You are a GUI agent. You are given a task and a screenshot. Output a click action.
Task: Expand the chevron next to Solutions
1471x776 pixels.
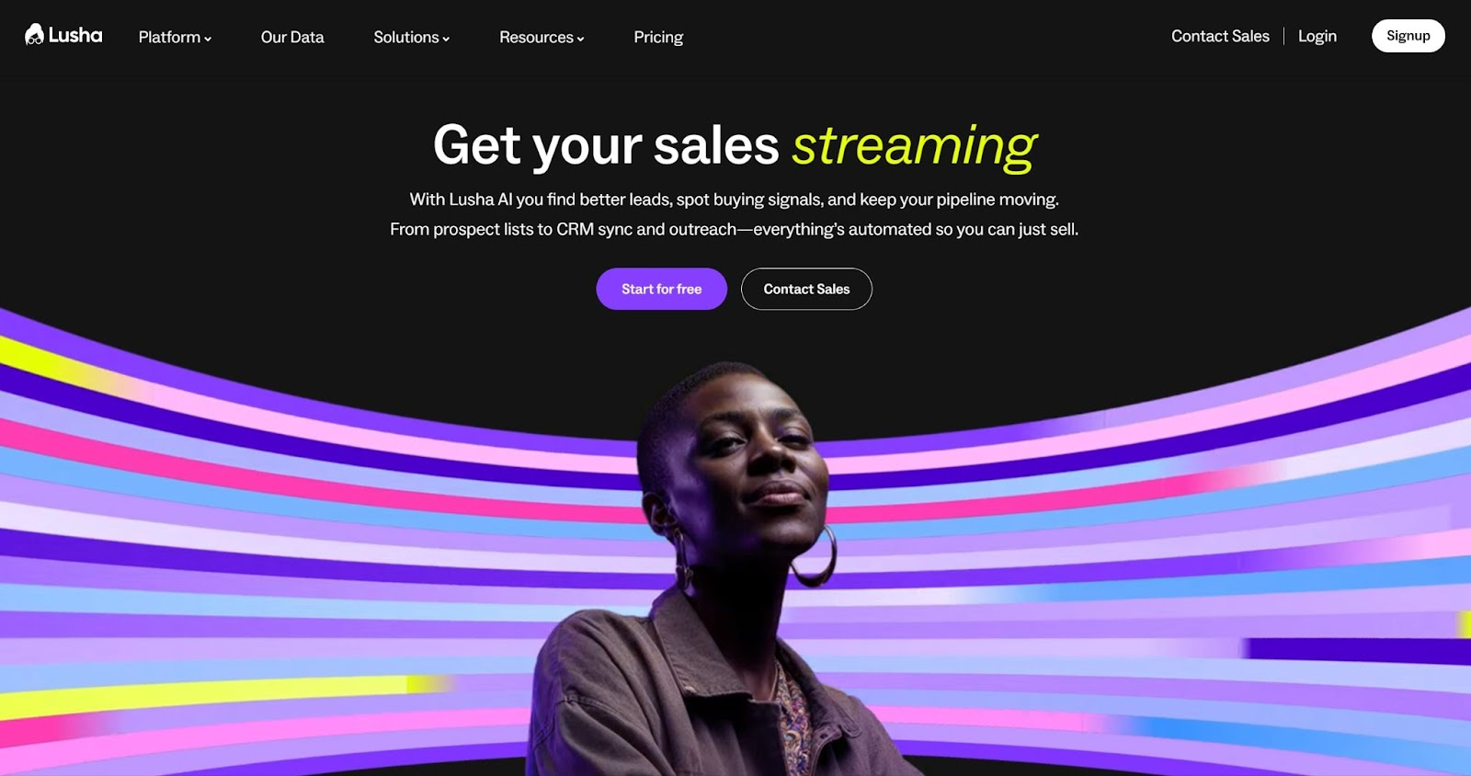446,39
